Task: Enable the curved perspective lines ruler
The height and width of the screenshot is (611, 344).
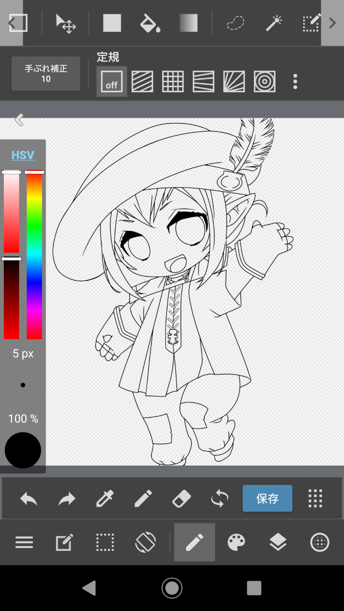Action: [x=203, y=81]
